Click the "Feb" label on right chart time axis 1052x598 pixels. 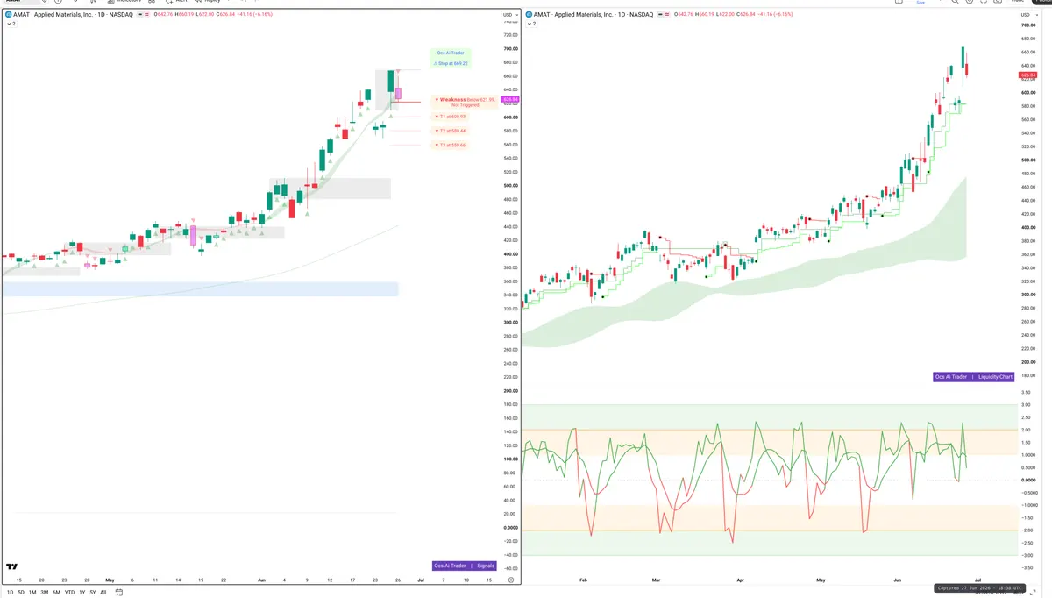tap(584, 580)
